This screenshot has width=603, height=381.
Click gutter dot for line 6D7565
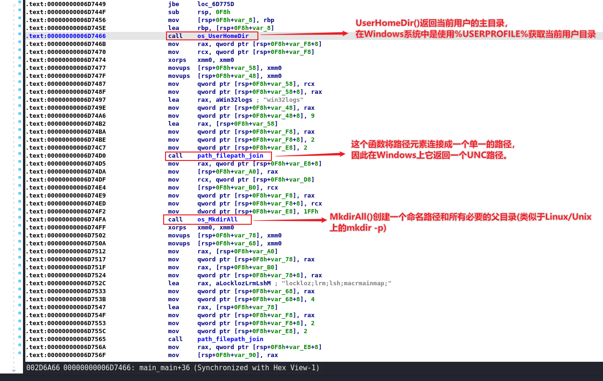(x=19, y=339)
